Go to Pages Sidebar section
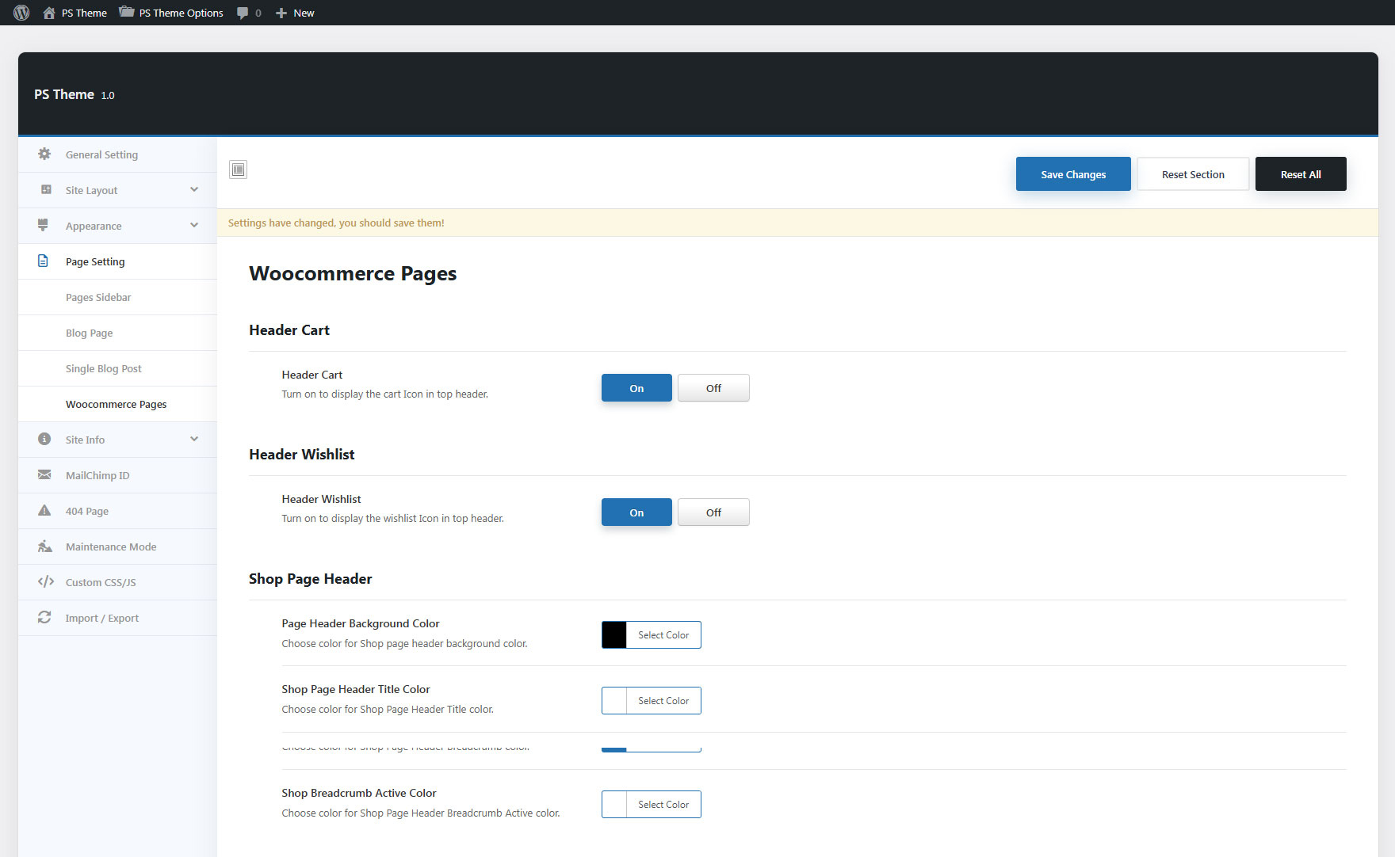The width and height of the screenshot is (1395, 857). click(x=98, y=297)
